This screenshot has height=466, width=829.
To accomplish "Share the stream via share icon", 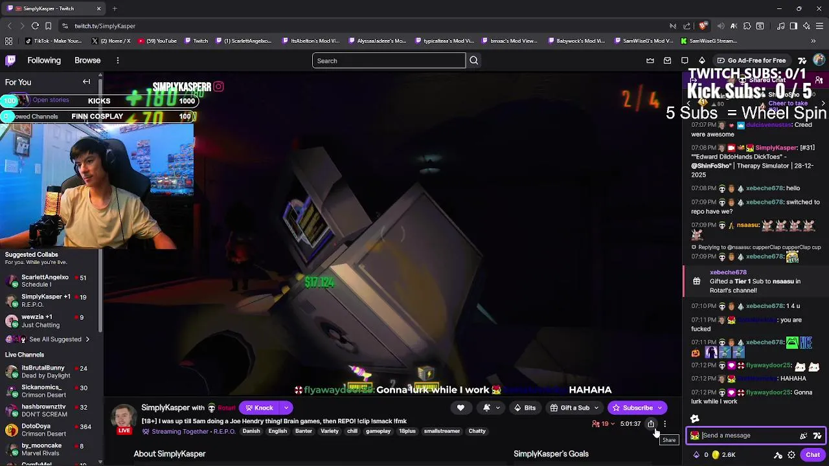I will 651,424.
